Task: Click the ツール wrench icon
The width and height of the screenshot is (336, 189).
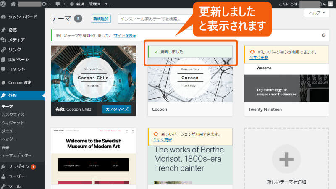Action: tap(3, 186)
